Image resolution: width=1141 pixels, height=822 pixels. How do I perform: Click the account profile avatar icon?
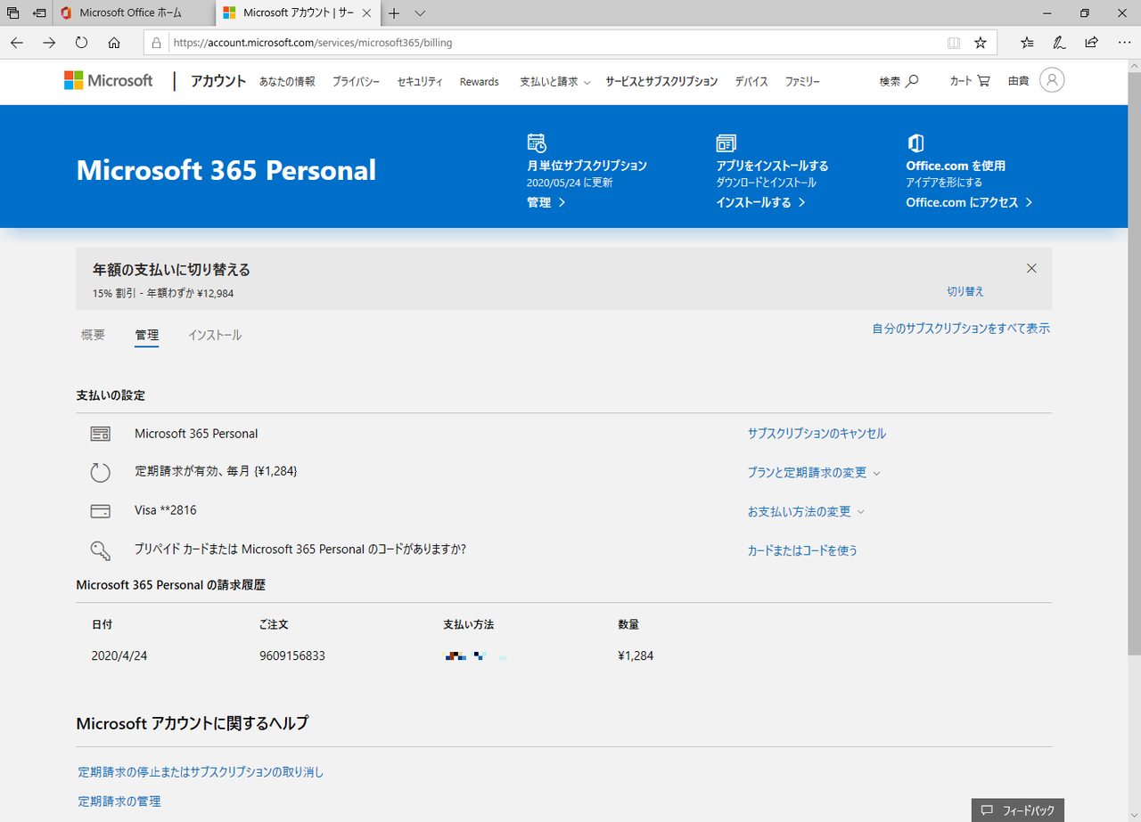pos(1052,81)
